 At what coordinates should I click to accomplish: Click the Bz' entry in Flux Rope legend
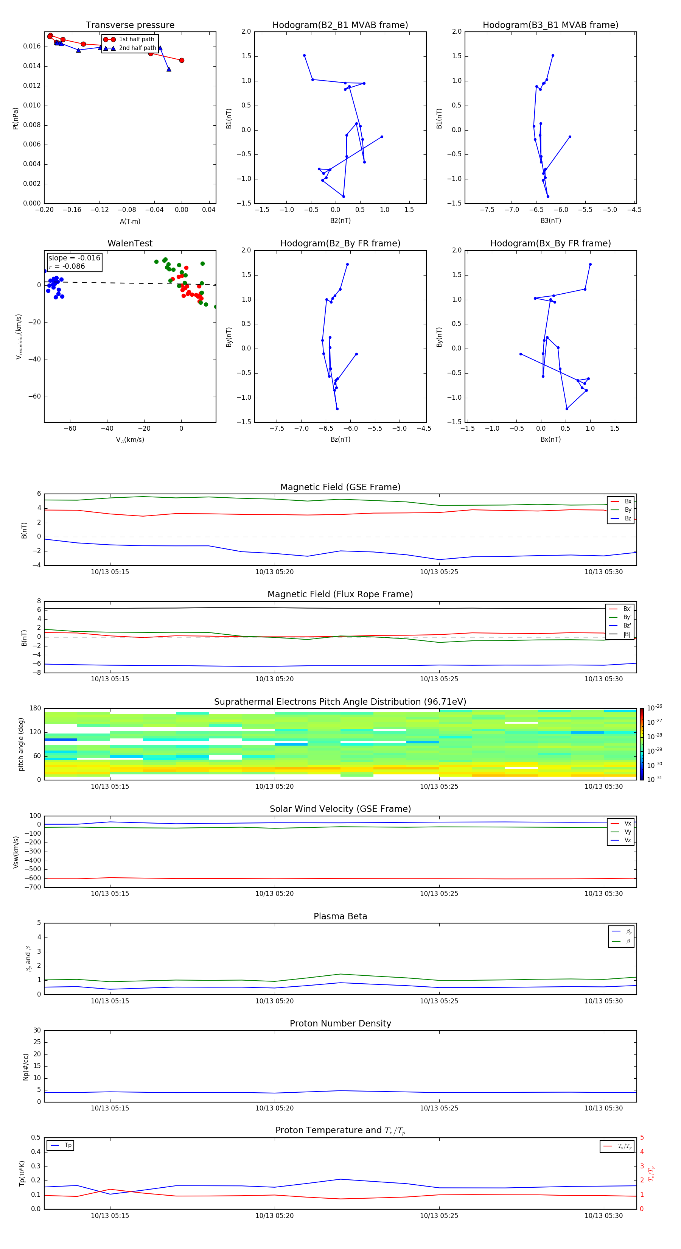(x=620, y=626)
